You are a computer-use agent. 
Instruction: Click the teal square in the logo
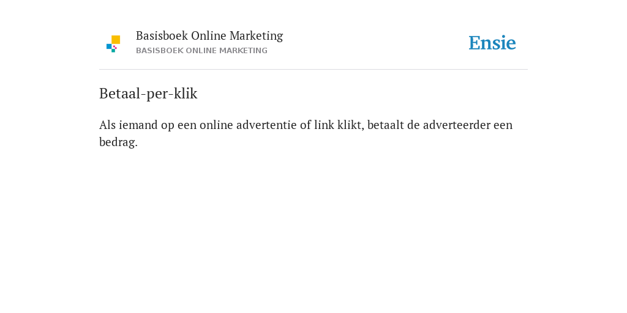[x=113, y=51]
